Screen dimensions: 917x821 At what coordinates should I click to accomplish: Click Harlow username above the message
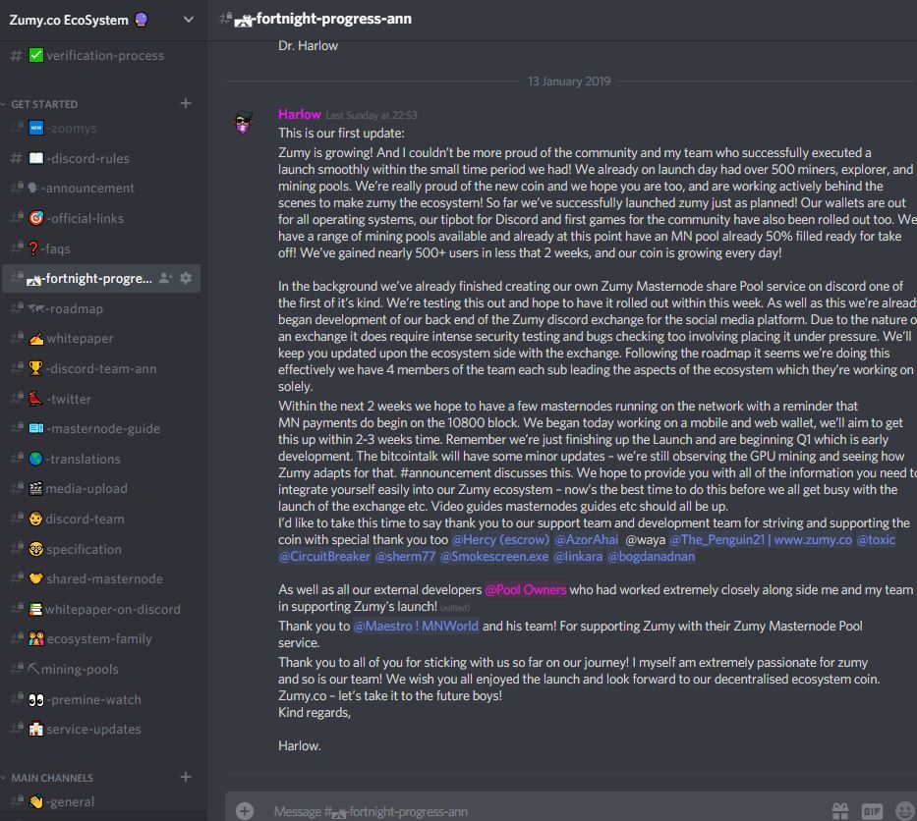click(300, 115)
